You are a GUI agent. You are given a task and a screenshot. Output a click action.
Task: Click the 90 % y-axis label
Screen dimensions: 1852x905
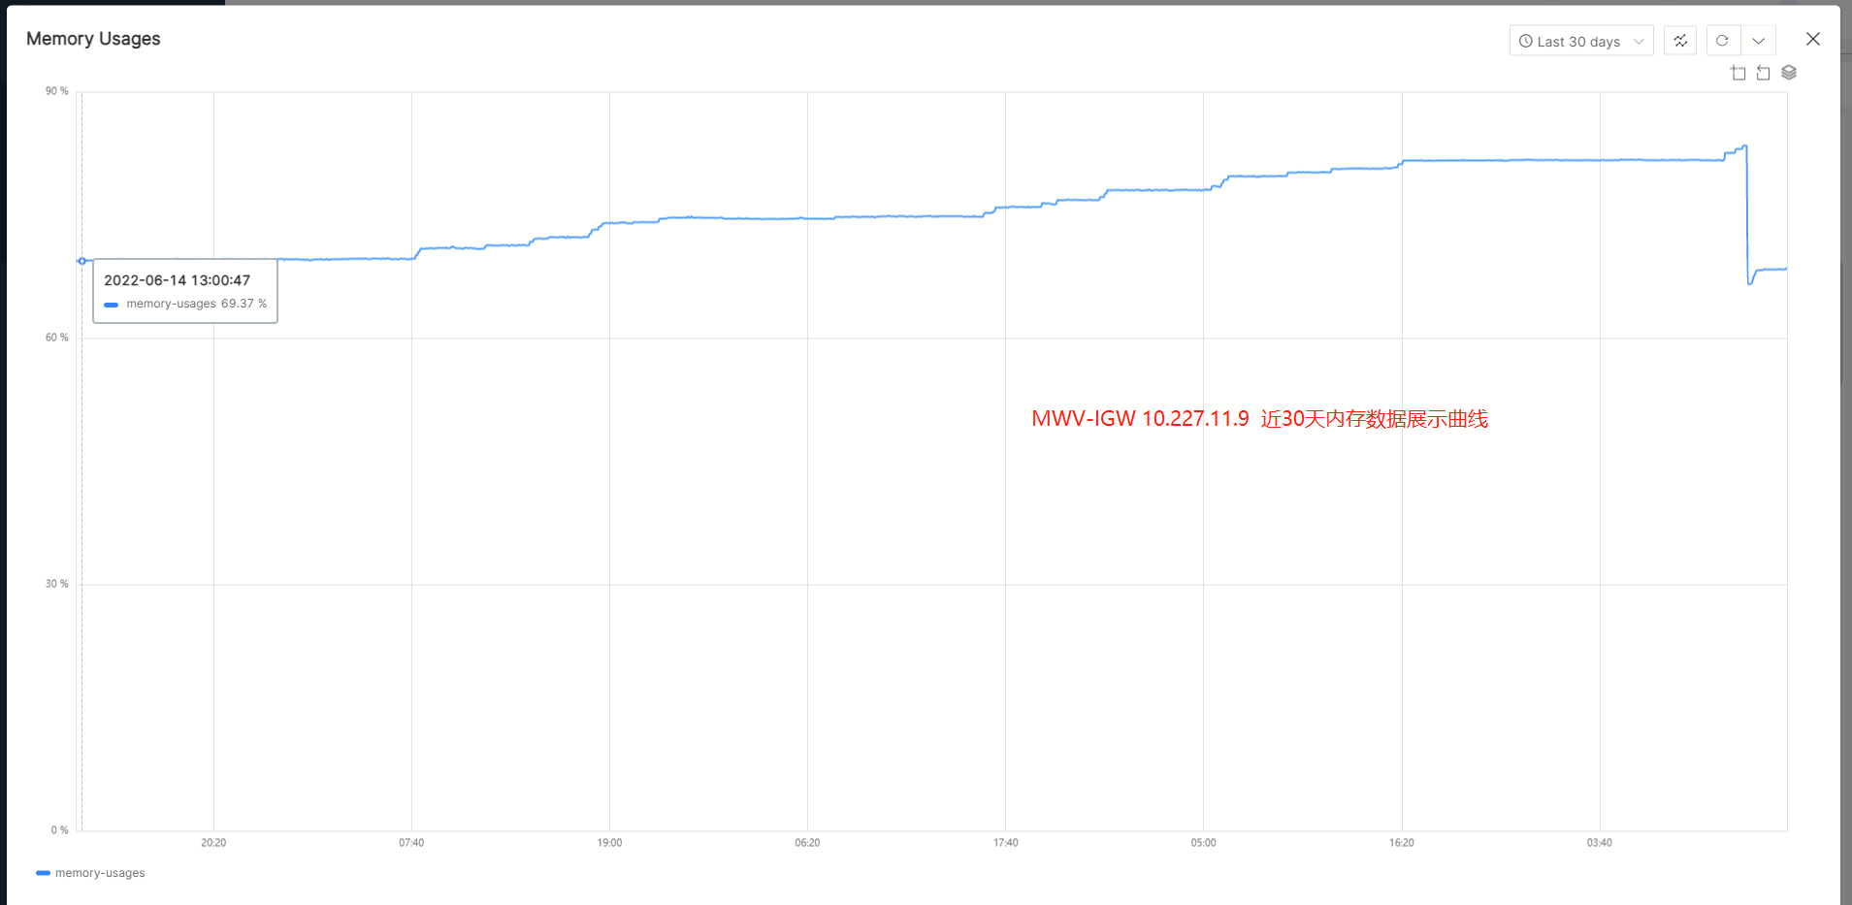click(x=57, y=91)
